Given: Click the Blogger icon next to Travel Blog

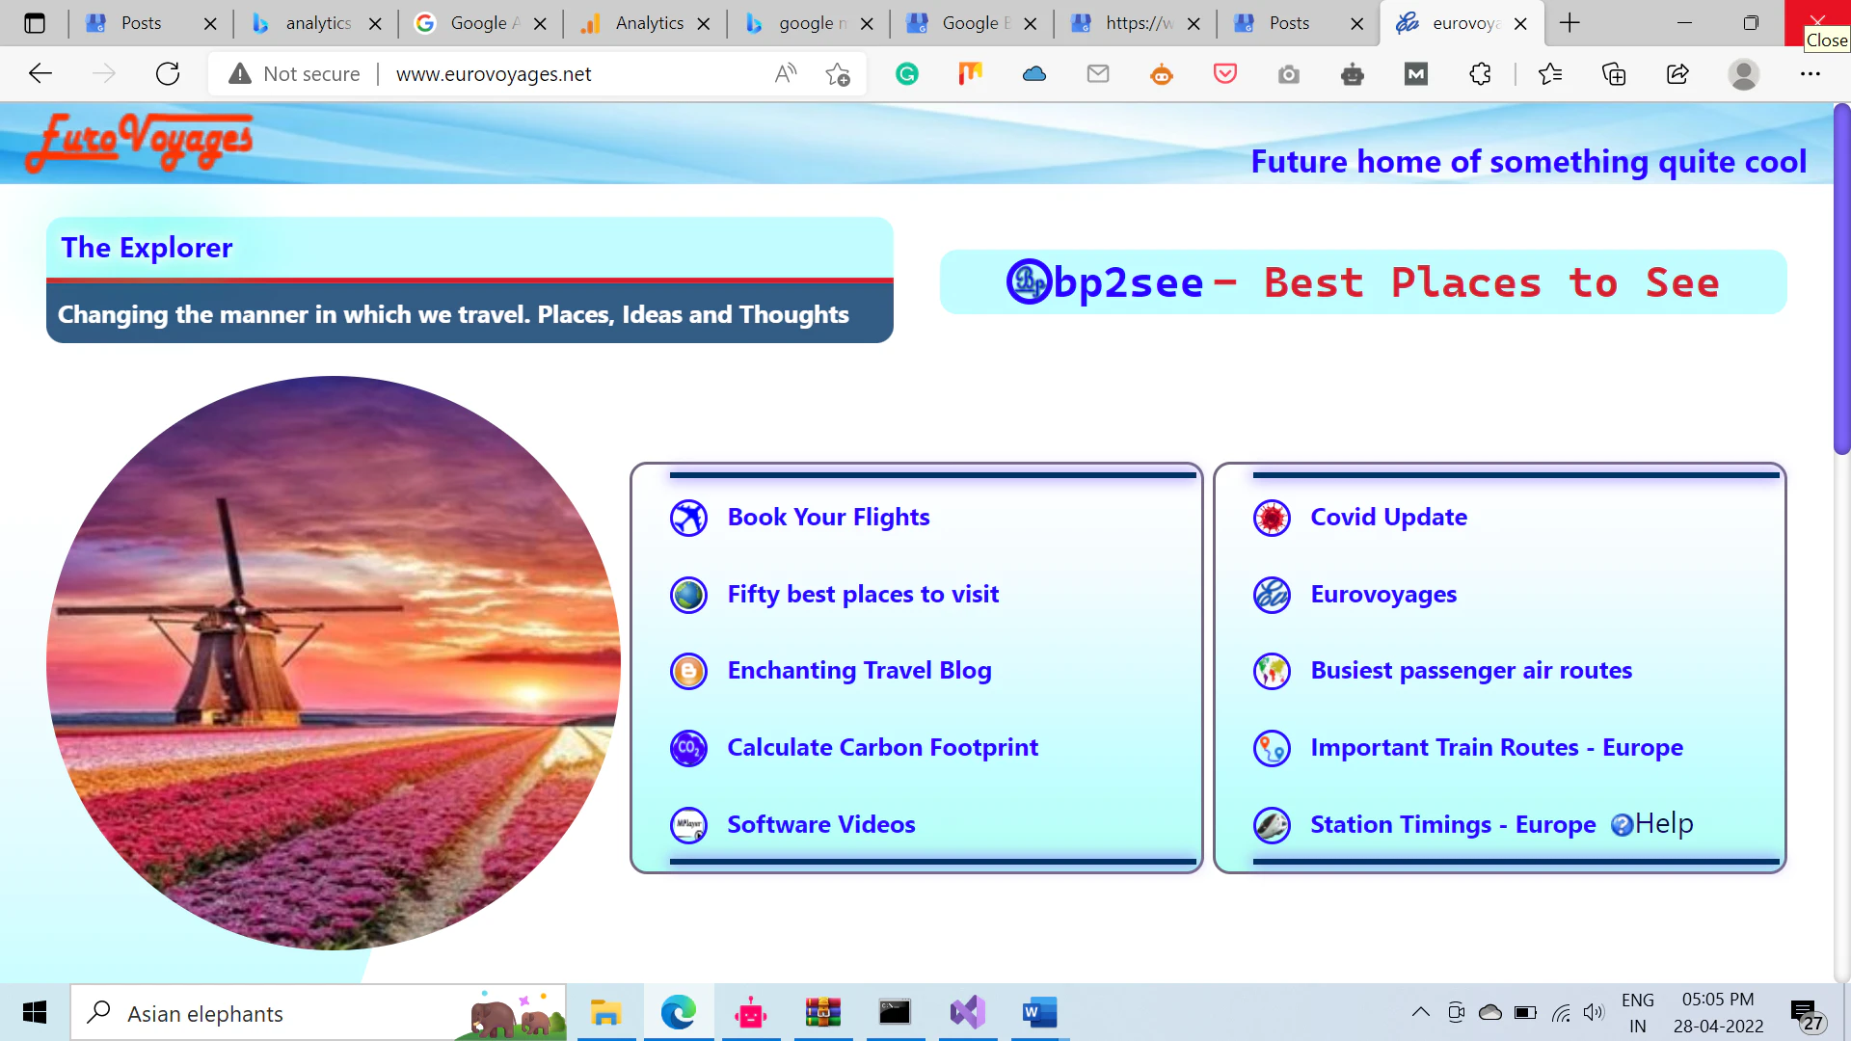Looking at the screenshot, I should [x=688, y=671].
